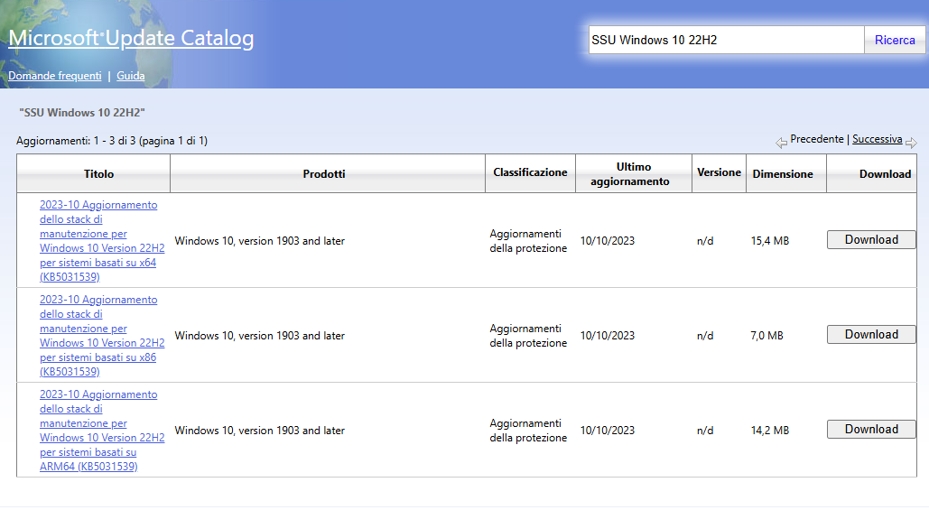Screen dimensions: 929x510
Task: Click the results count text Aggiornamenti: 1 - 3 di 3
Action: (112, 141)
